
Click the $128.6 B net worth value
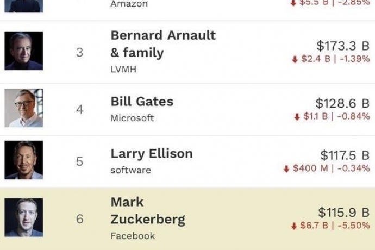[x=342, y=103]
